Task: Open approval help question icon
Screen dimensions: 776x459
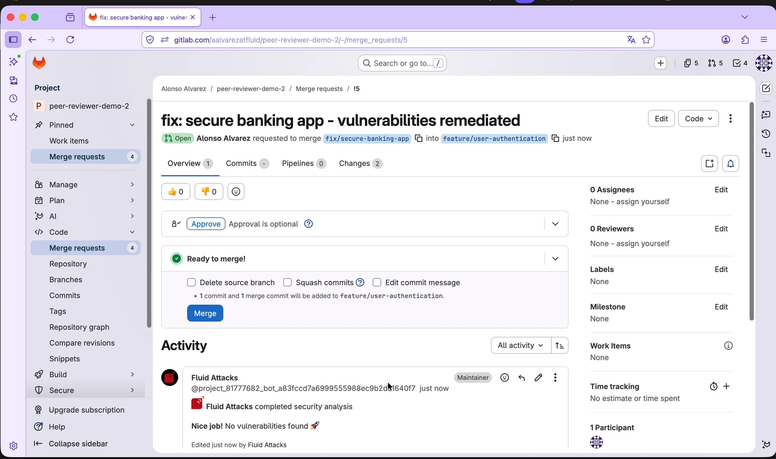Action: [309, 224]
